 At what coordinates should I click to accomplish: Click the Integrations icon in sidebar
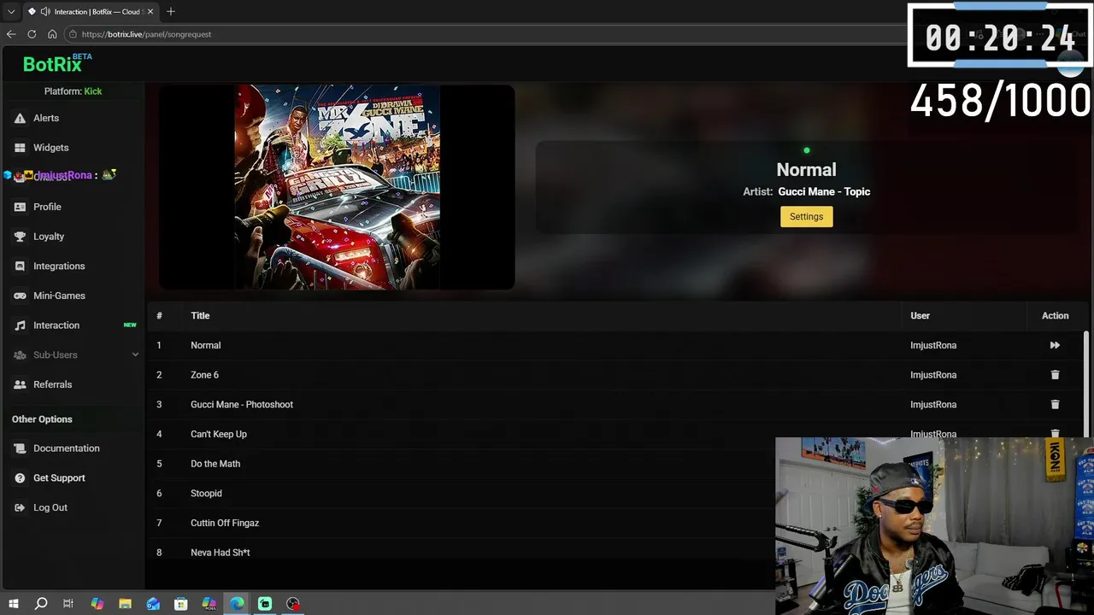[x=20, y=266]
